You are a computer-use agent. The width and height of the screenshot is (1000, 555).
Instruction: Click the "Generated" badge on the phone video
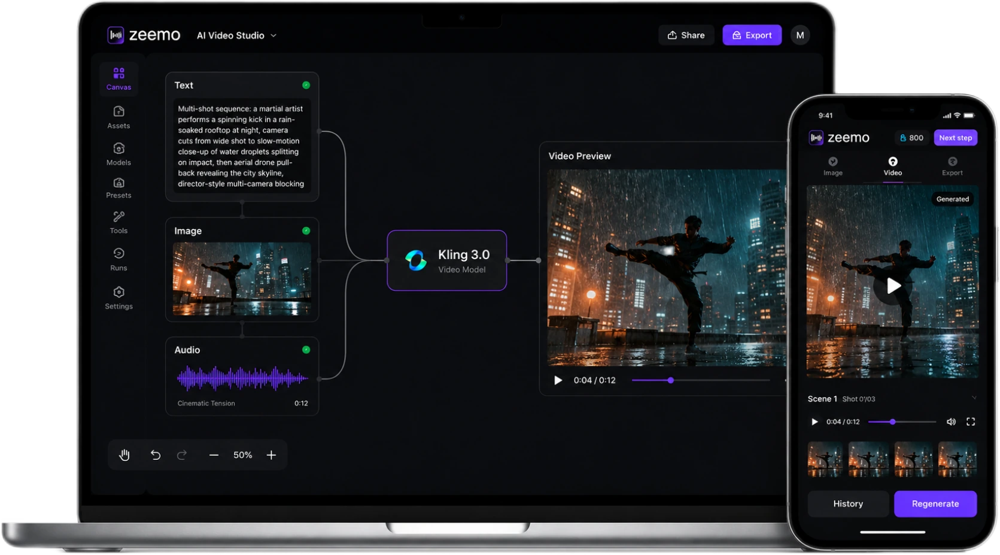click(953, 199)
